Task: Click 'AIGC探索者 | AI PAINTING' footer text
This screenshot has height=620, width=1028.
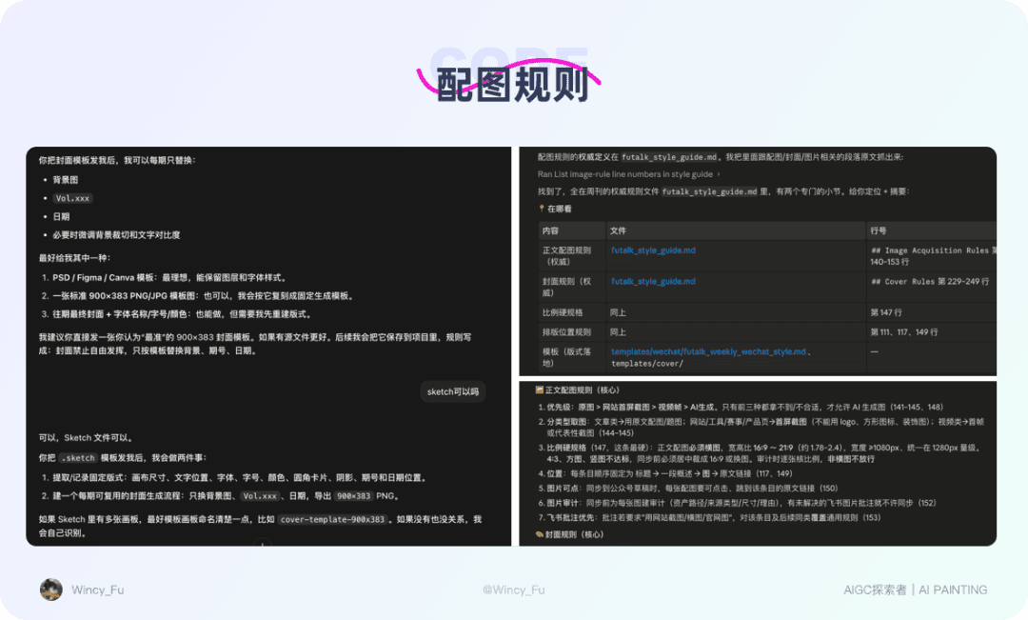Action: pyautogui.click(x=916, y=590)
